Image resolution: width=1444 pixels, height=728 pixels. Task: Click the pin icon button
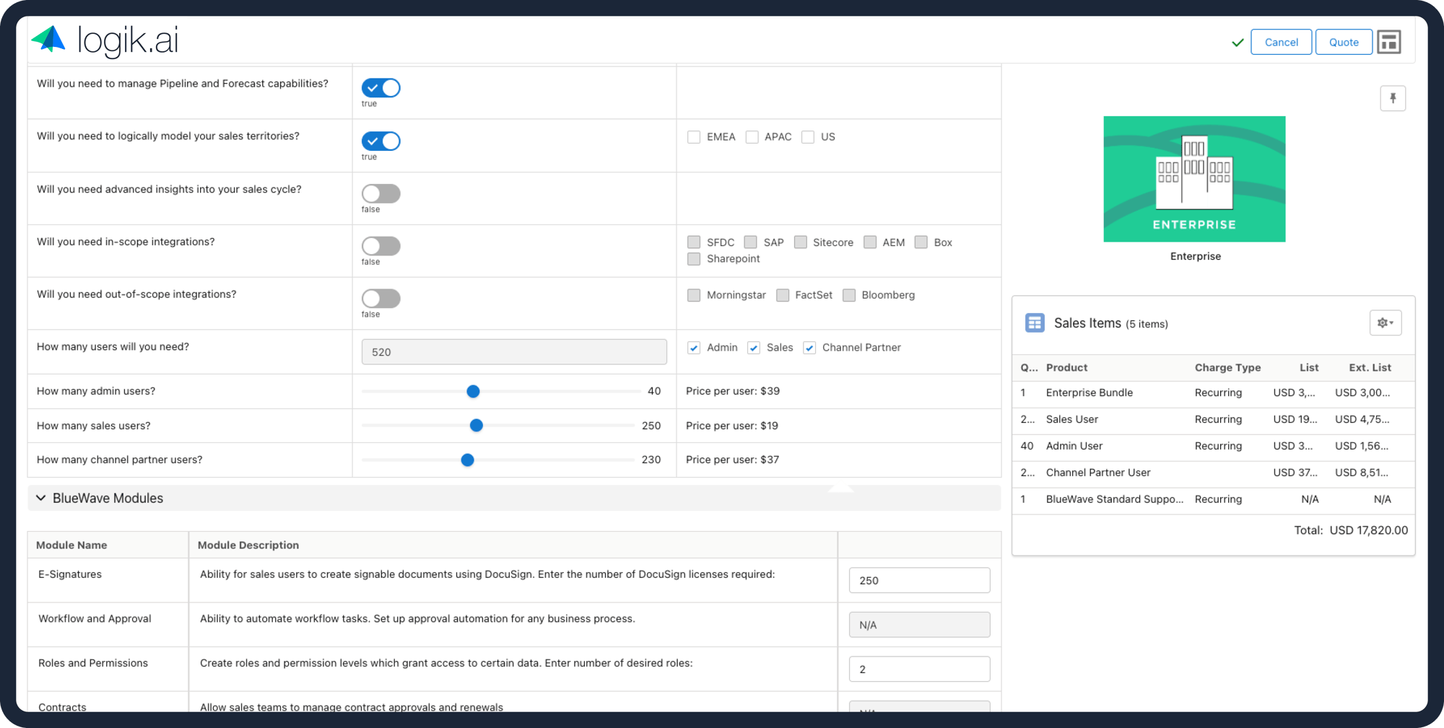point(1393,98)
